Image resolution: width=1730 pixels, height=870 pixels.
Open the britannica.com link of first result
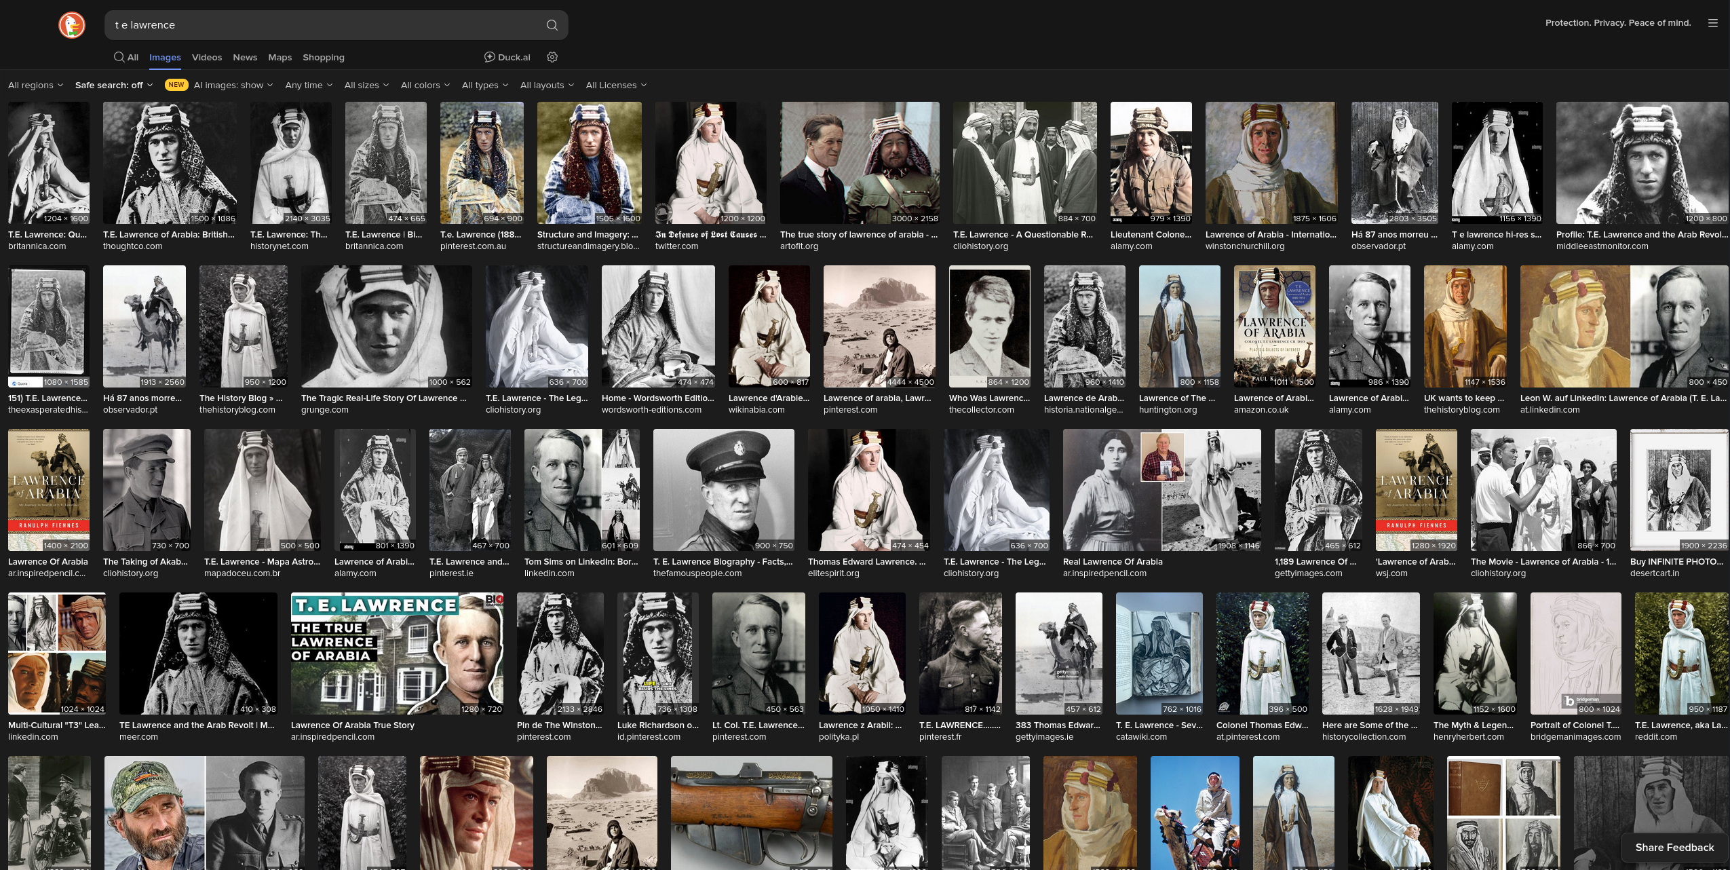37,246
